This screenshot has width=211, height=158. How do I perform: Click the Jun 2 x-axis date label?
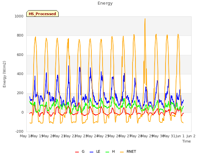(x=191, y=136)
